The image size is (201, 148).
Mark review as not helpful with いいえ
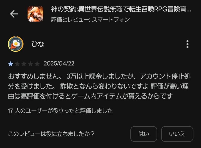pos(177,134)
